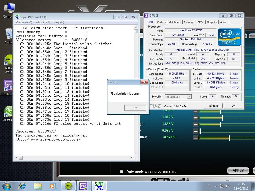
Task: Adjust the 1.832 V voltage slider
Action: coord(220,125)
